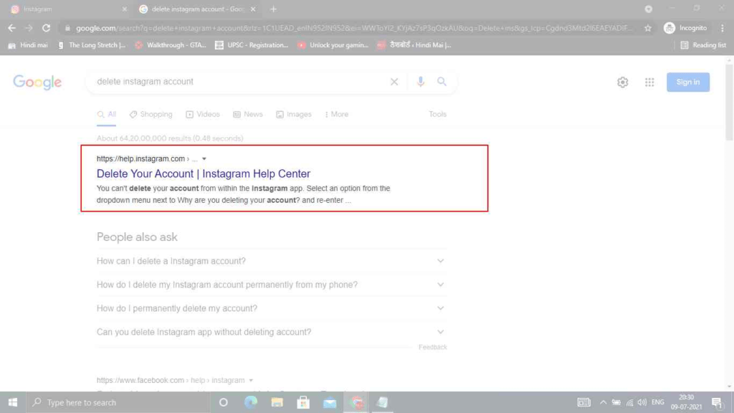The width and height of the screenshot is (734, 413).
Task: Click the address bar URL
Action: (353, 28)
